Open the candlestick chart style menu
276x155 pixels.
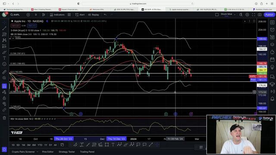coord(44,15)
